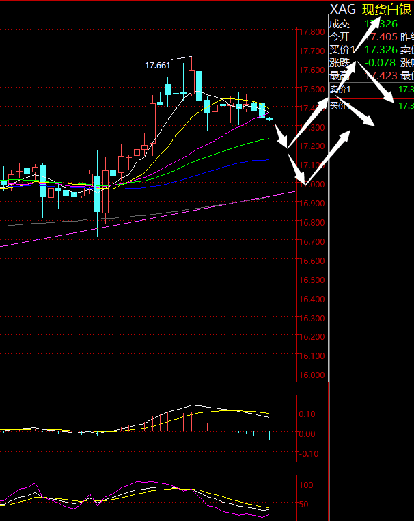The image size is (414, 521).
Task: Click the 16.800 price axis label
Action: click(x=312, y=223)
